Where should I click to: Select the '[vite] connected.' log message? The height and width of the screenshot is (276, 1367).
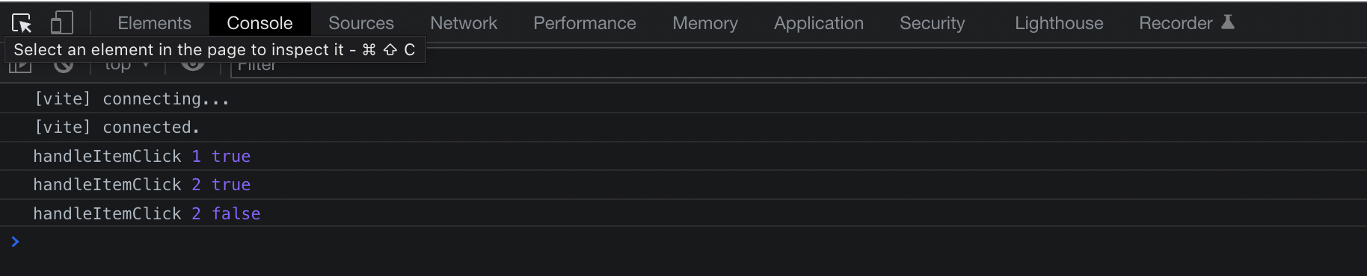click(x=683, y=128)
